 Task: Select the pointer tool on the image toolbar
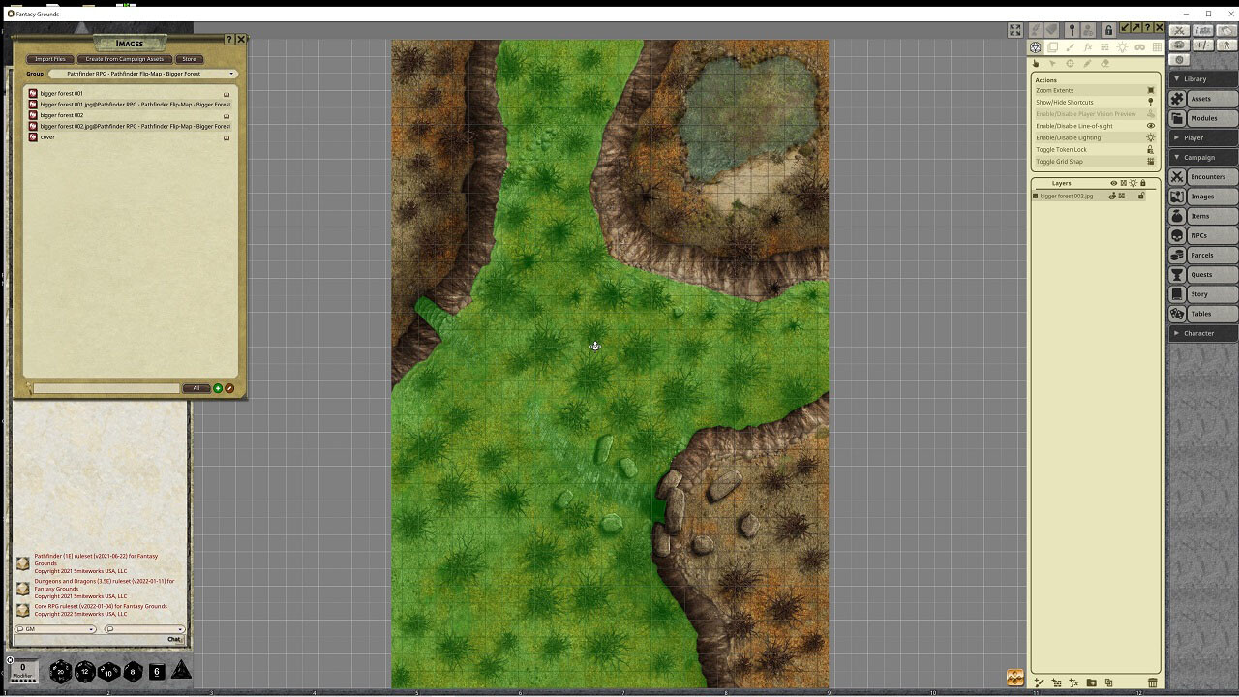(x=1036, y=63)
